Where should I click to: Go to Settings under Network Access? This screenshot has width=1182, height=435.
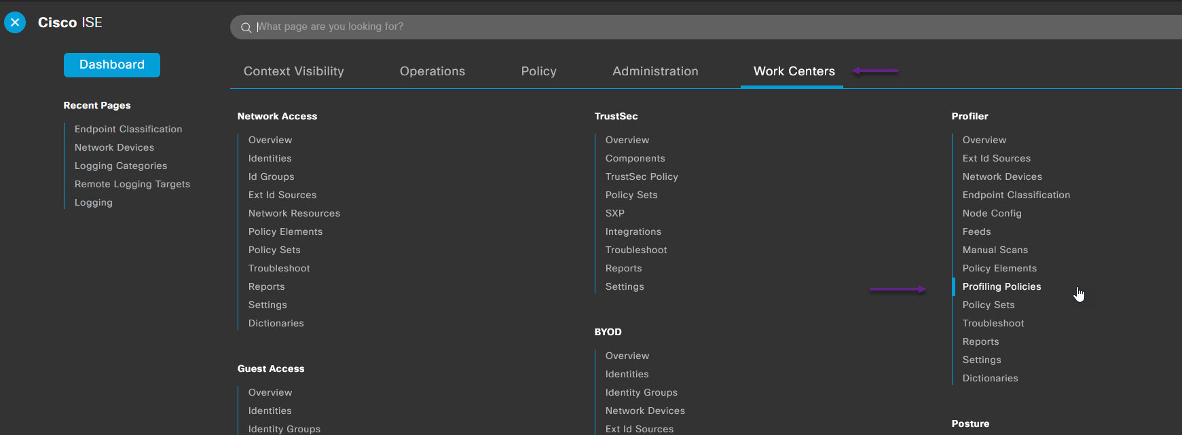267,305
